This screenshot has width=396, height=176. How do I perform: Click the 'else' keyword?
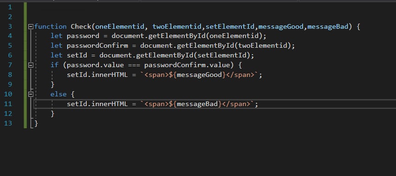point(58,94)
